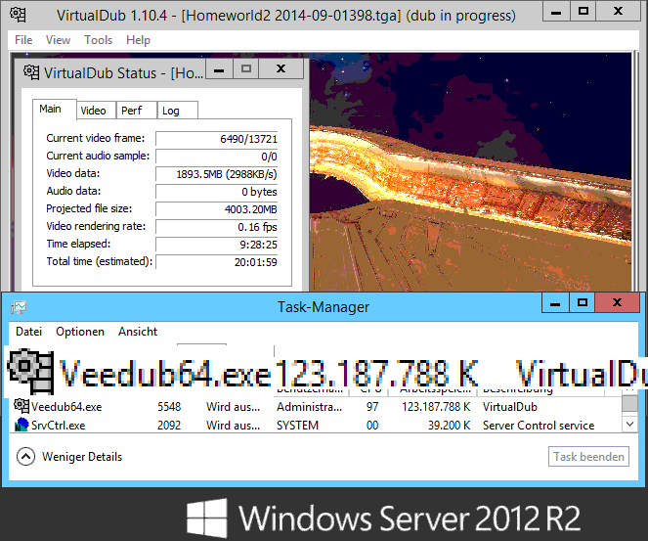Open the Help menu in VirtualDub

click(x=139, y=40)
